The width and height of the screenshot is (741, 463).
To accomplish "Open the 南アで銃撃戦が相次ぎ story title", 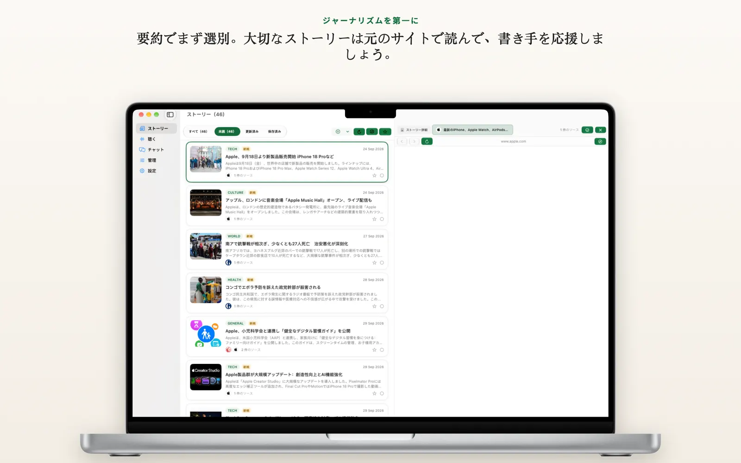I will [287, 244].
